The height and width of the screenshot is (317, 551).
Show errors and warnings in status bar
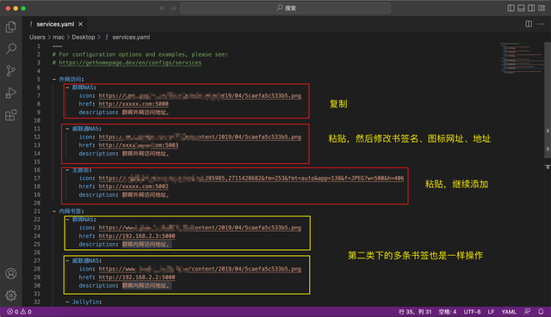(x=19, y=311)
